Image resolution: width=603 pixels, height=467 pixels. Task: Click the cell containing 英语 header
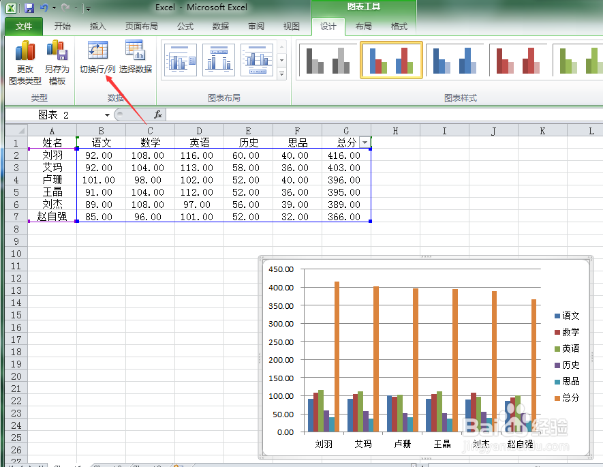[x=199, y=142]
